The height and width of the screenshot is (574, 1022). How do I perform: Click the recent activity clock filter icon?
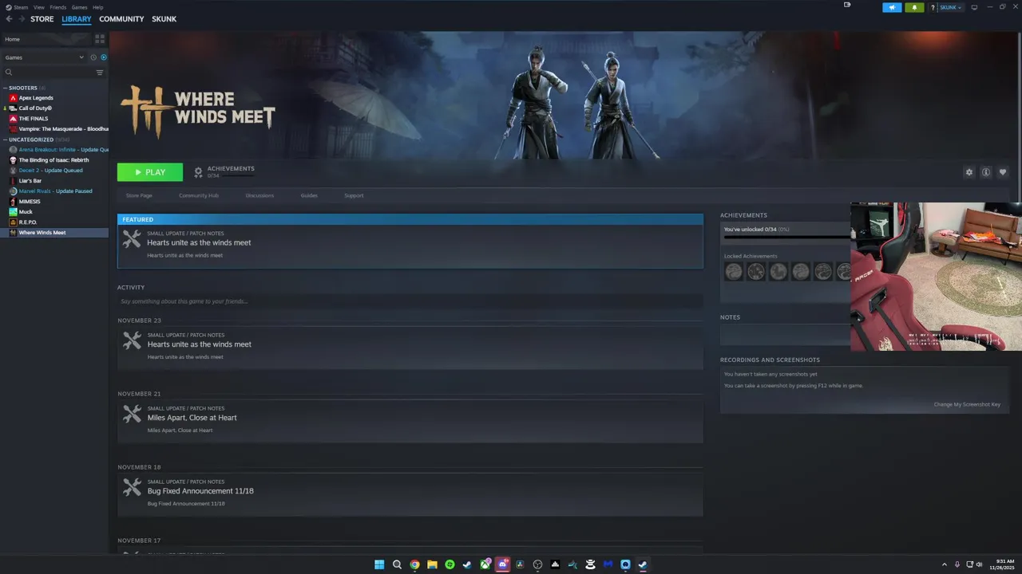click(93, 57)
